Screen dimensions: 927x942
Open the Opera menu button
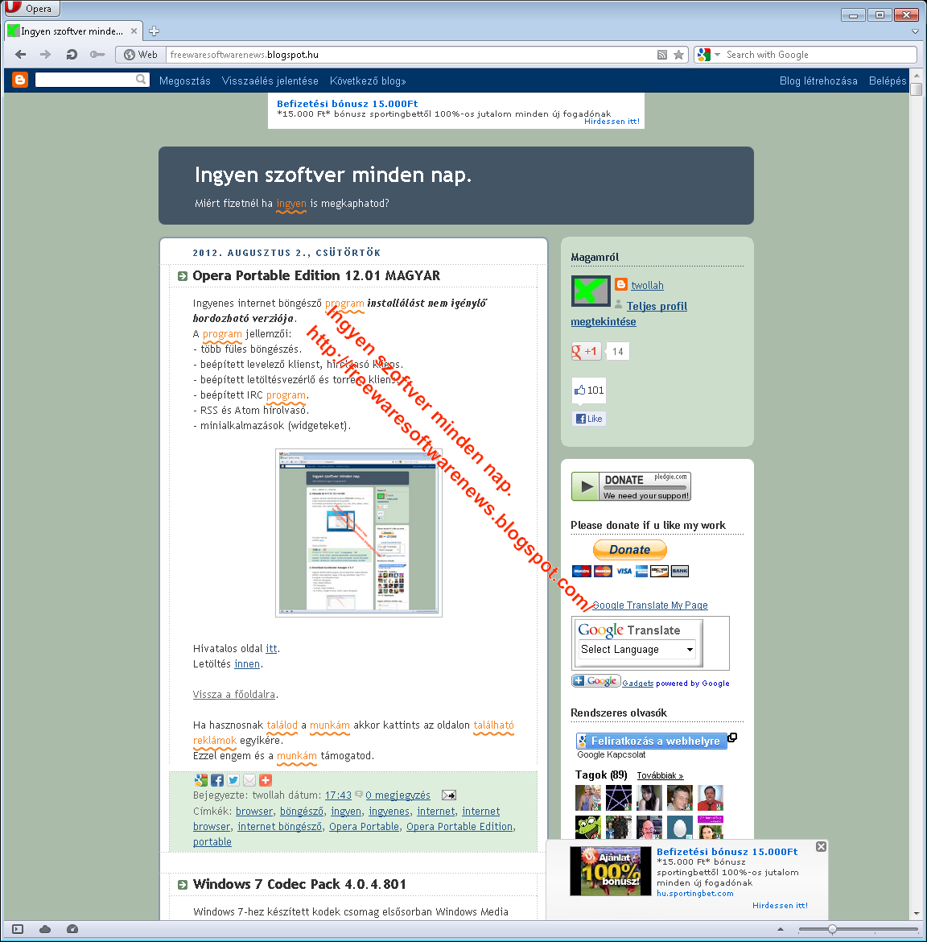point(32,8)
